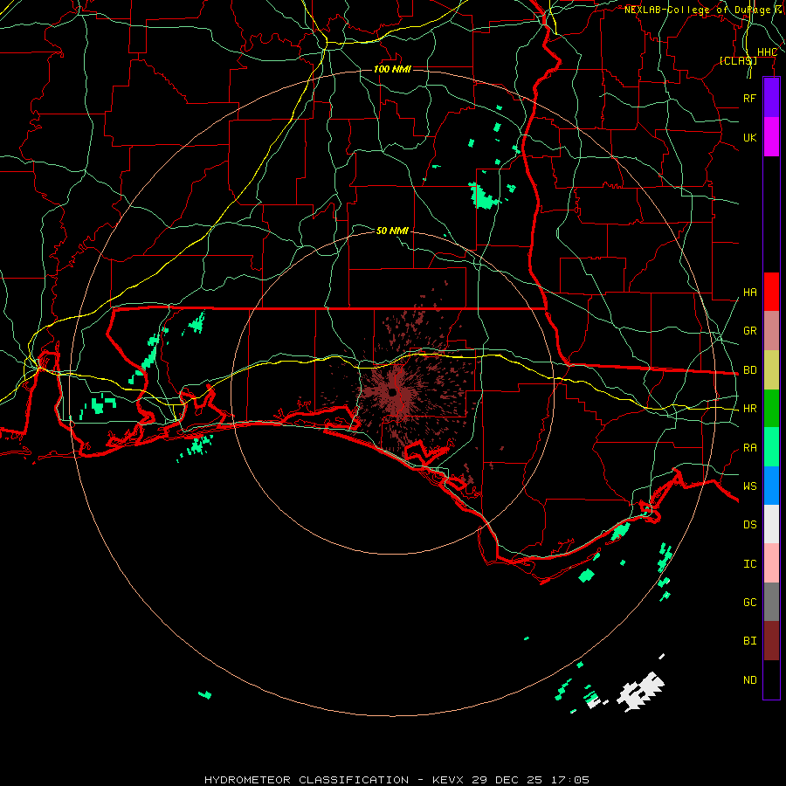Click the large white dry snow echo
Image resolution: width=786 pixels, height=786 pixels.
[x=642, y=692]
